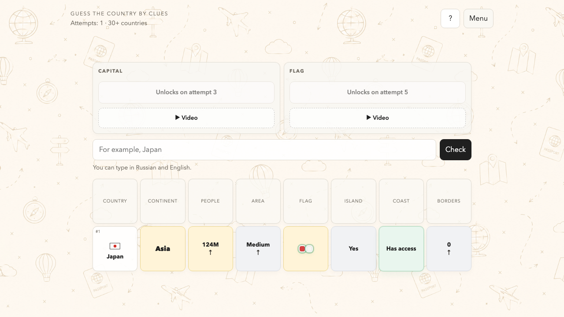Select the ISLAND column header
Image resolution: width=564 pixels, height=317 pixels.
pyautogui.click(x=353, y=201)
